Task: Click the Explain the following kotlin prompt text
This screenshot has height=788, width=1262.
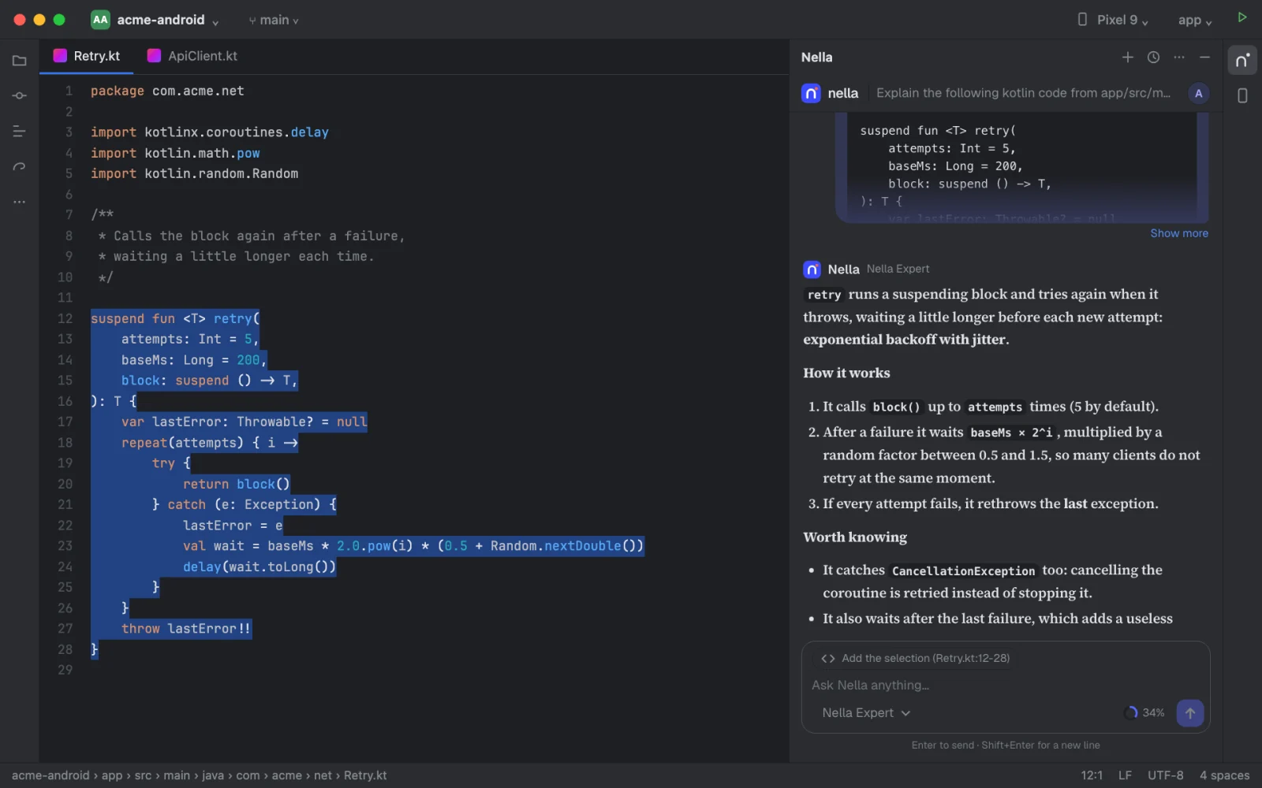Action: [x=1023, y=94]
